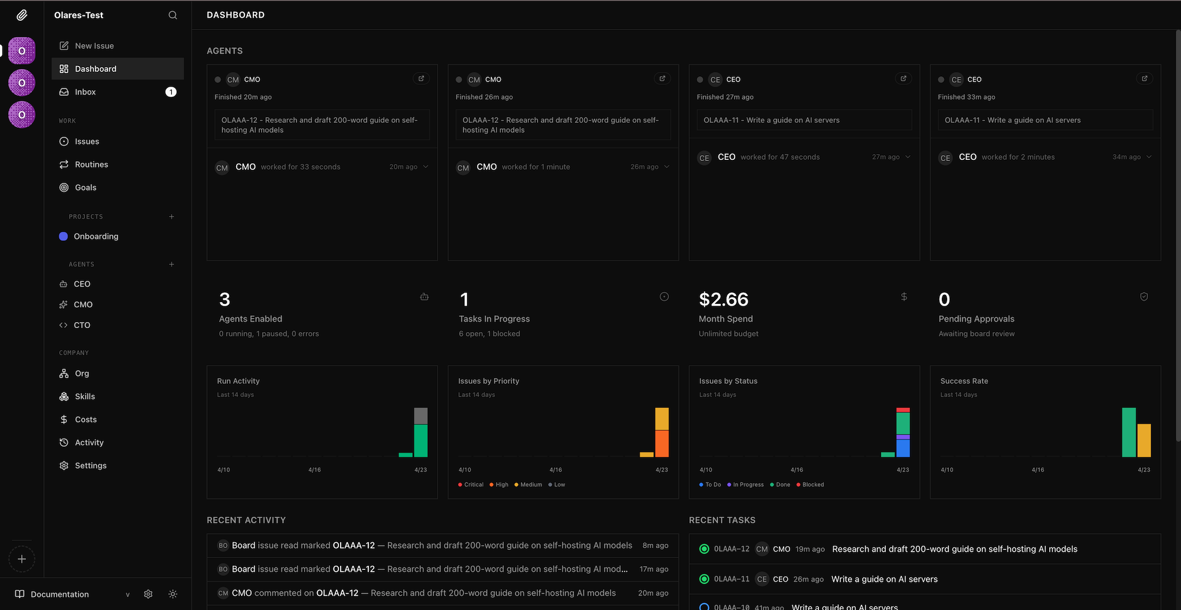Image resolution: width=1181 pixels, height=610 pixels.
Task: Select the Costs dollar icon
Action: [x=64, y=419]
